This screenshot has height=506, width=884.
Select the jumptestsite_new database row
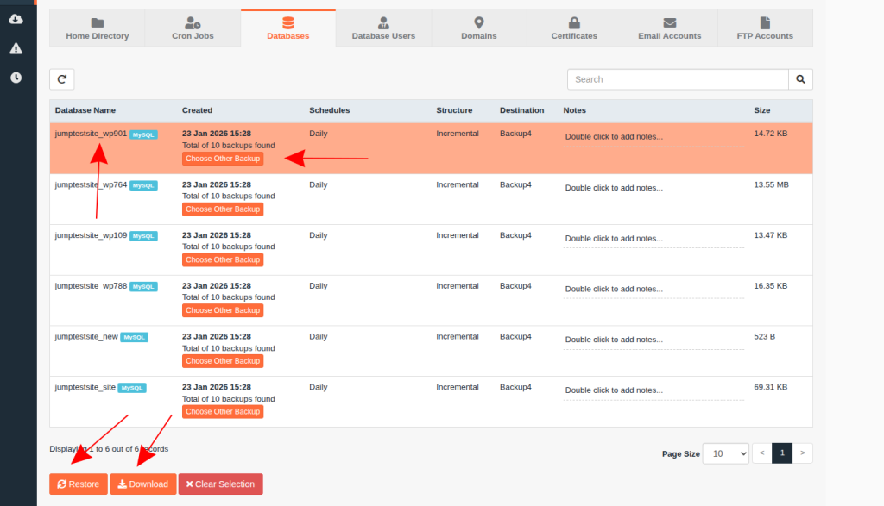86,337
